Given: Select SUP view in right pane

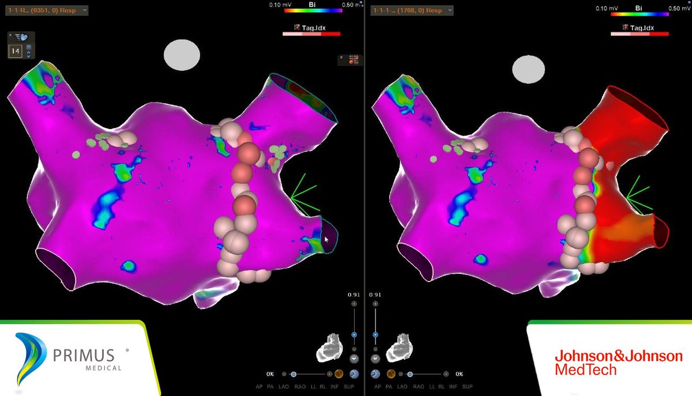Looking at the screenshot, I should pyautogui.click(x=467, y=387).
